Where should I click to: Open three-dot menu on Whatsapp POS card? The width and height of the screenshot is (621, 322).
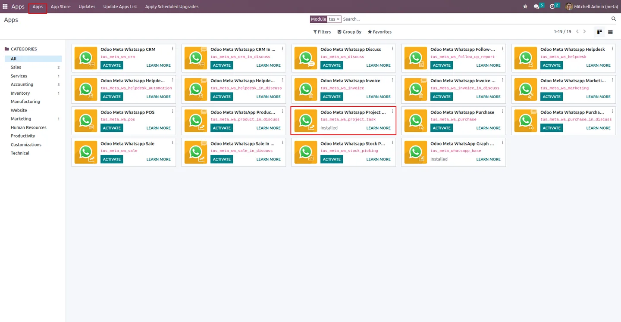point(172,111)
